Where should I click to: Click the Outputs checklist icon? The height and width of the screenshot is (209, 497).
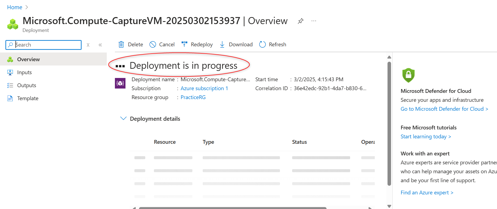(x=10, y=85)
